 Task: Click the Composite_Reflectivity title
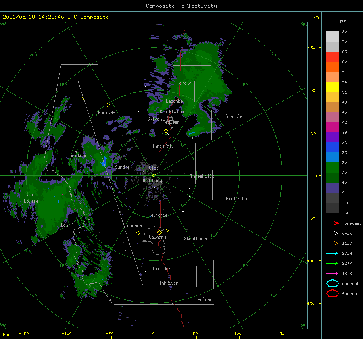(x=181, y=6)
